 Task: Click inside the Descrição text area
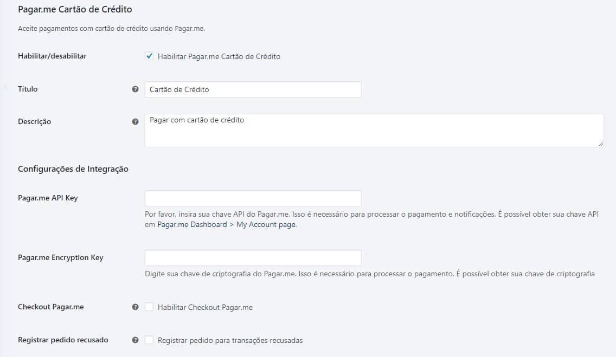point(374,131)
